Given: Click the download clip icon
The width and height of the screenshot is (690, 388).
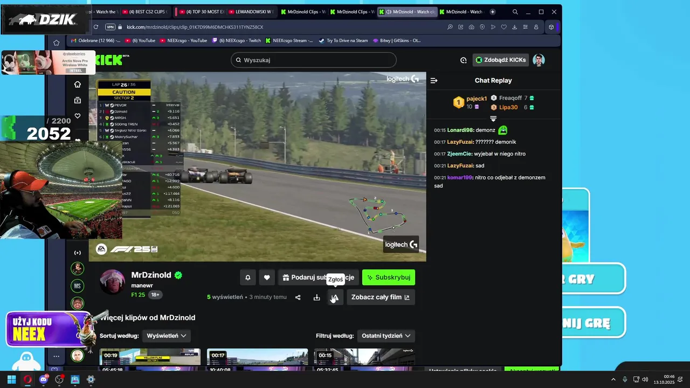Looking at the screenshot, I should (316, 297).
